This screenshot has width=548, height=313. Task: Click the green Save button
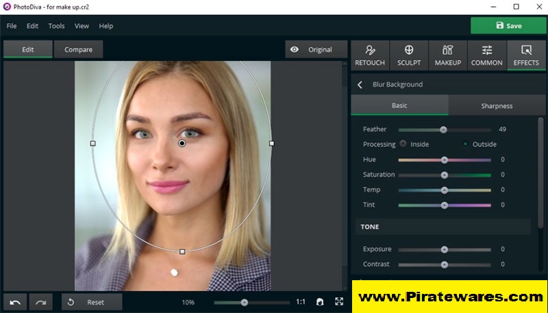(508, 26)
